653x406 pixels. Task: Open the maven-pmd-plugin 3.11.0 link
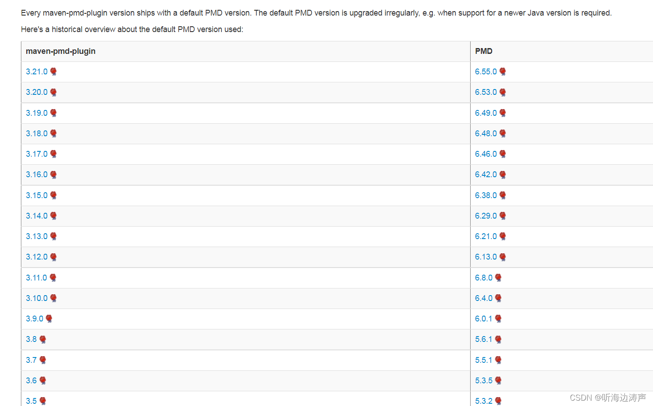click(36, 278)
